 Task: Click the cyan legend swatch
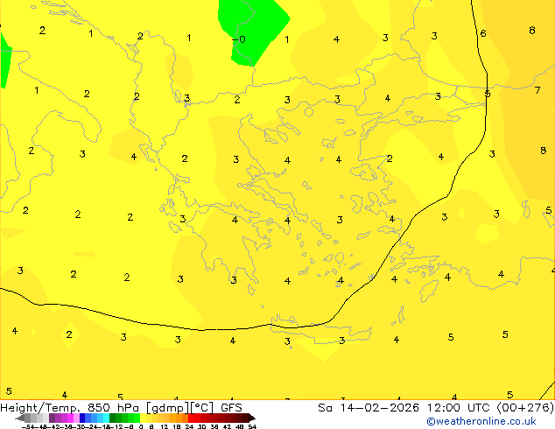(x=106, y=418)
